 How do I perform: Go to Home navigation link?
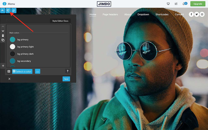tap(93, 14)
